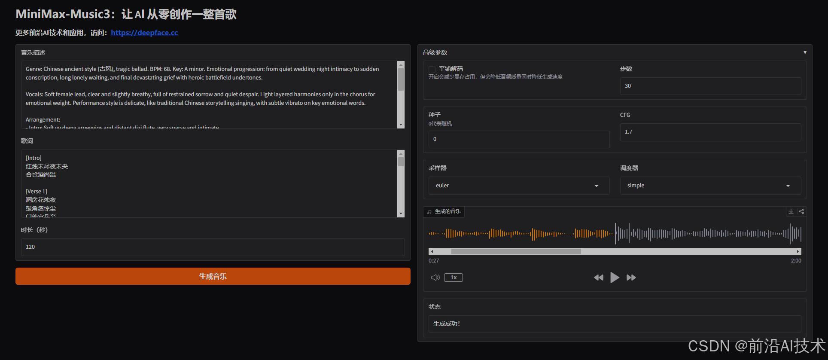Click the '2:00' total duration text
Viewport: 828px width, 360px height.
point(796,261)
